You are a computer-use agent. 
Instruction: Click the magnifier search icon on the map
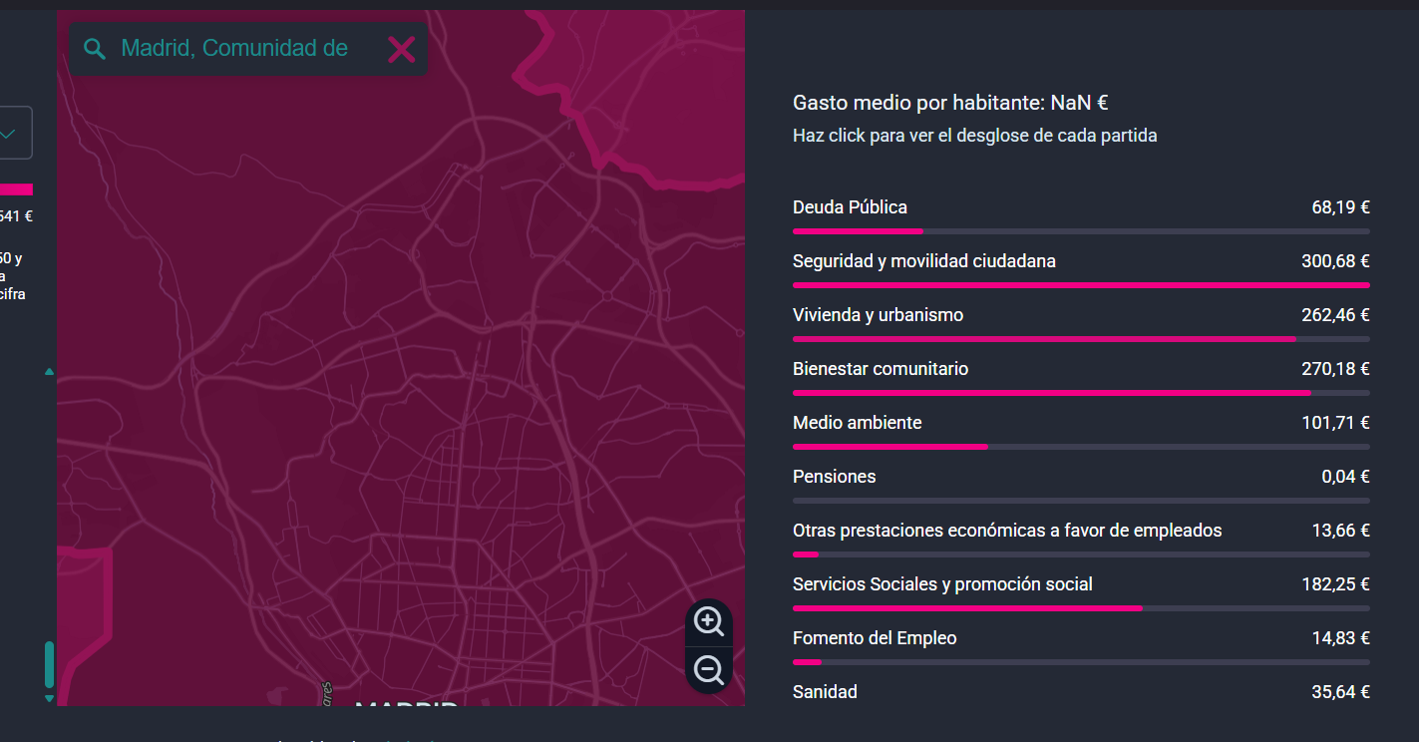point(95,49)
